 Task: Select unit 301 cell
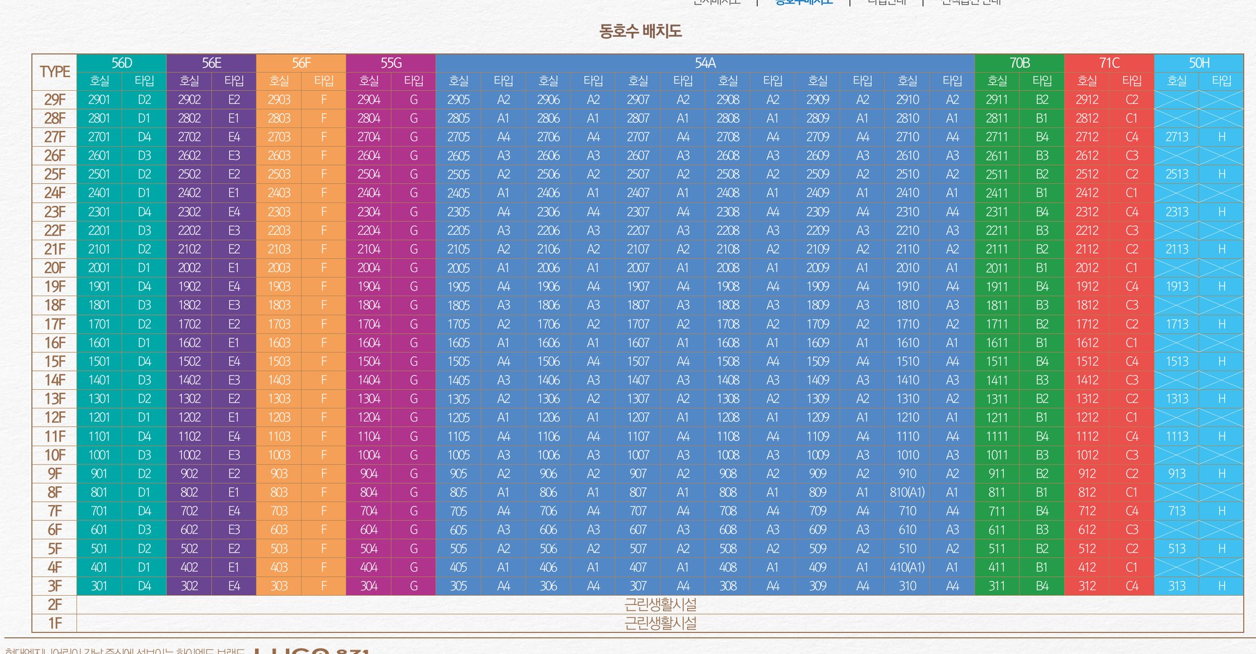coord(99,586)
